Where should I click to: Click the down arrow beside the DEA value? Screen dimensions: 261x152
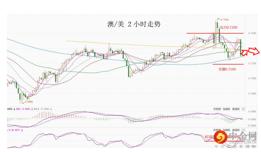click(x=32, y=109)
